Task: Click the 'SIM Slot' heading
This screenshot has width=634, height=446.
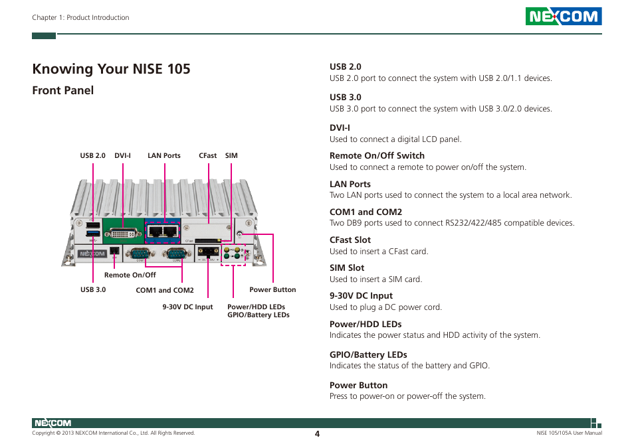Action: (x=346, y=268)
